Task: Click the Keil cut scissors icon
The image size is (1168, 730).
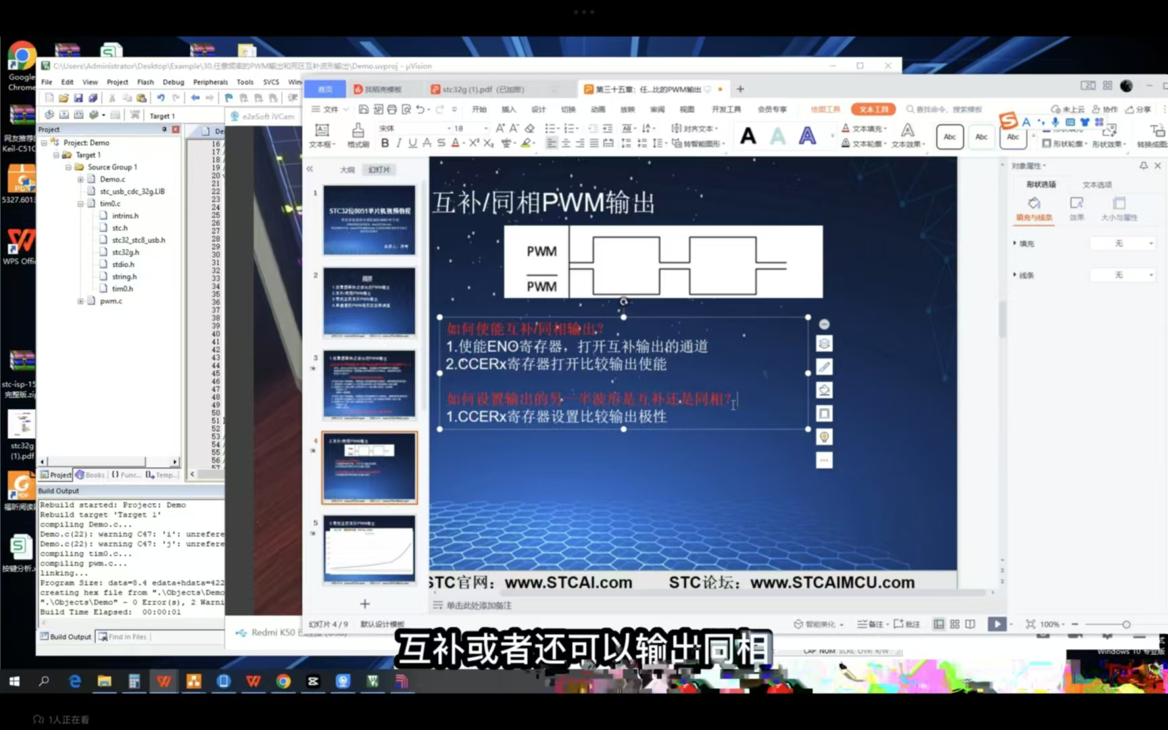Action: click(112, 98)
